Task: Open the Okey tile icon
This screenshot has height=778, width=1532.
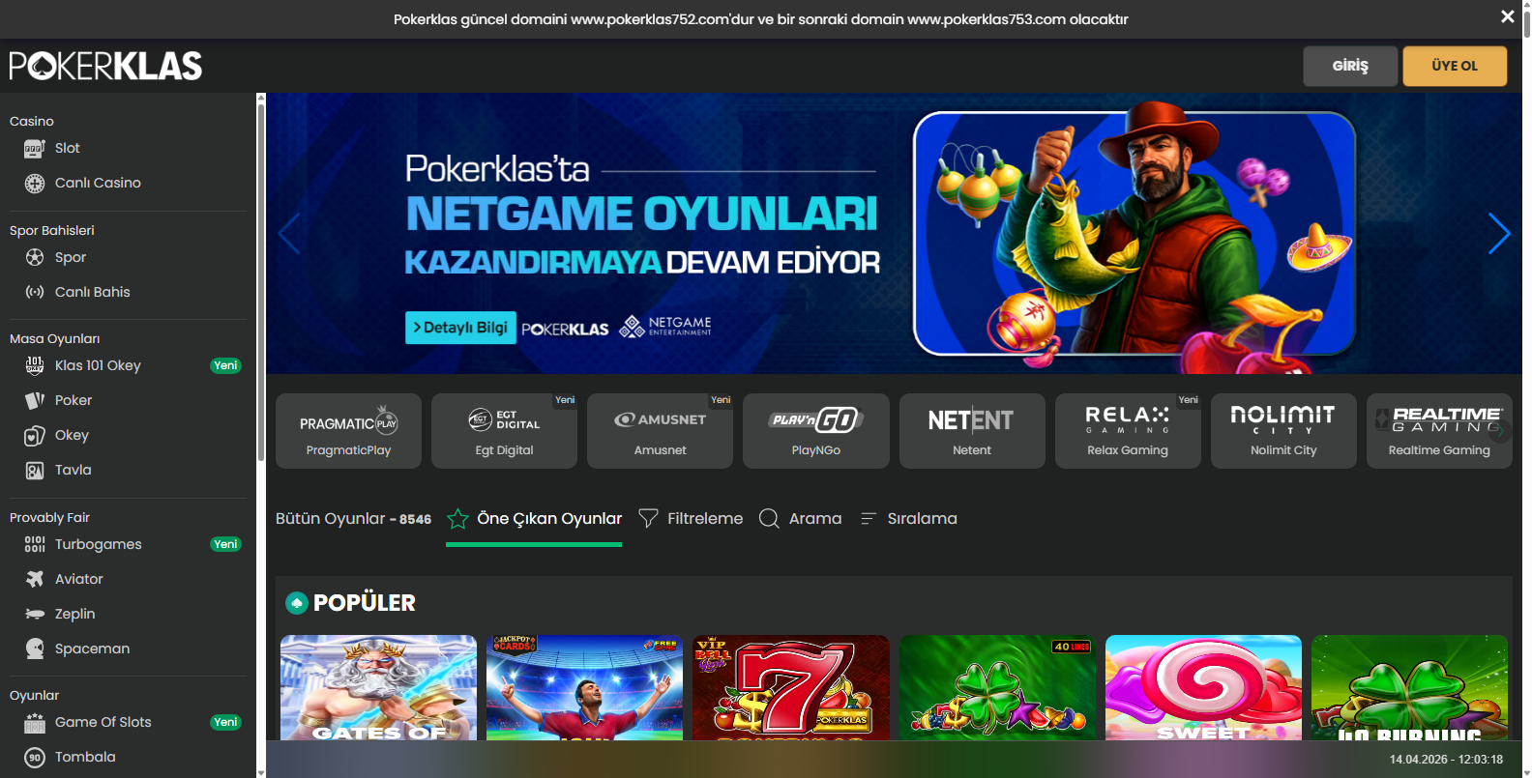Action: (35, 436)
